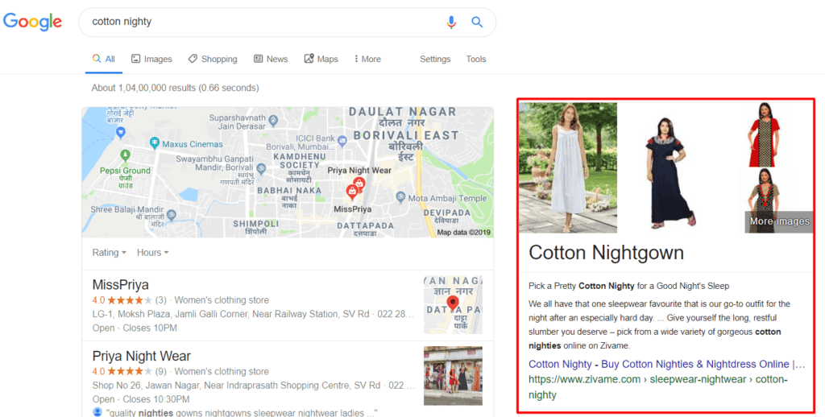Switch to the Shopping tab

click(213, 59)
